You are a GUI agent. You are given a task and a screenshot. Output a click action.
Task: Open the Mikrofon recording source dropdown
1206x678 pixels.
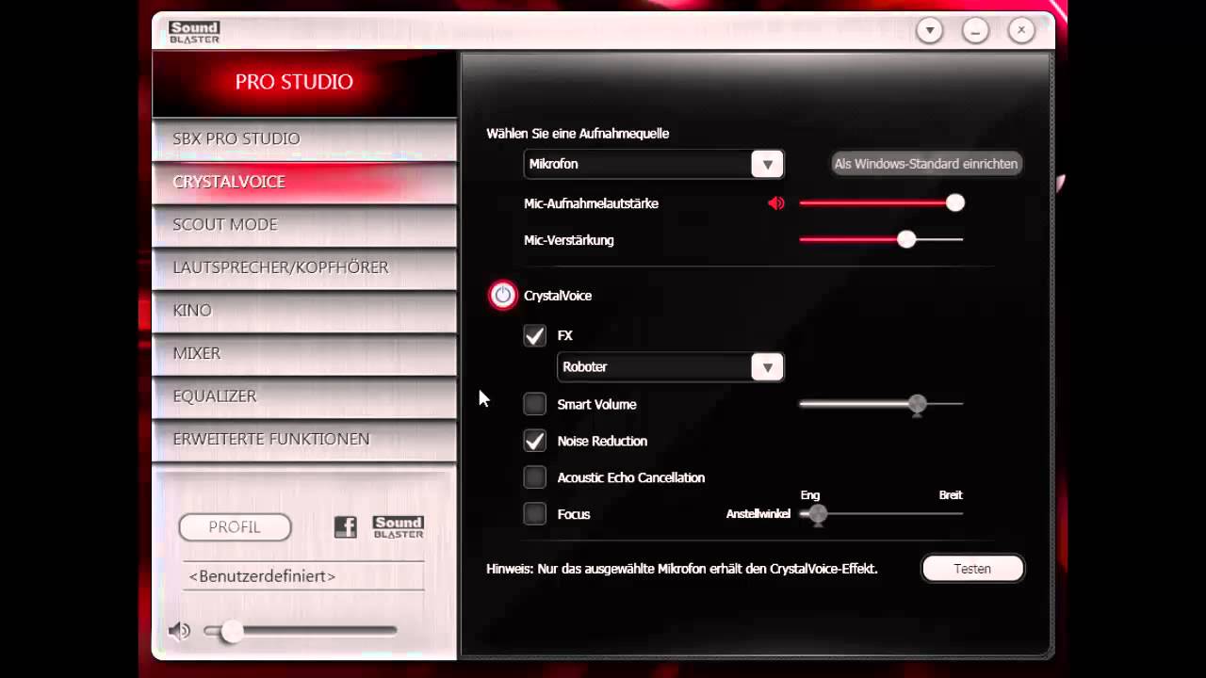654,164
